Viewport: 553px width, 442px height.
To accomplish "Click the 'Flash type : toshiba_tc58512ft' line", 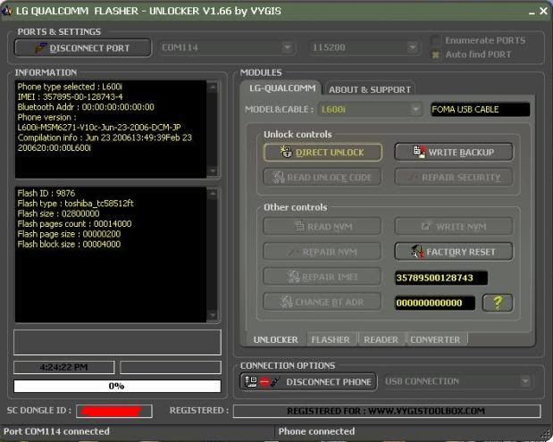I will pos(75,204).
